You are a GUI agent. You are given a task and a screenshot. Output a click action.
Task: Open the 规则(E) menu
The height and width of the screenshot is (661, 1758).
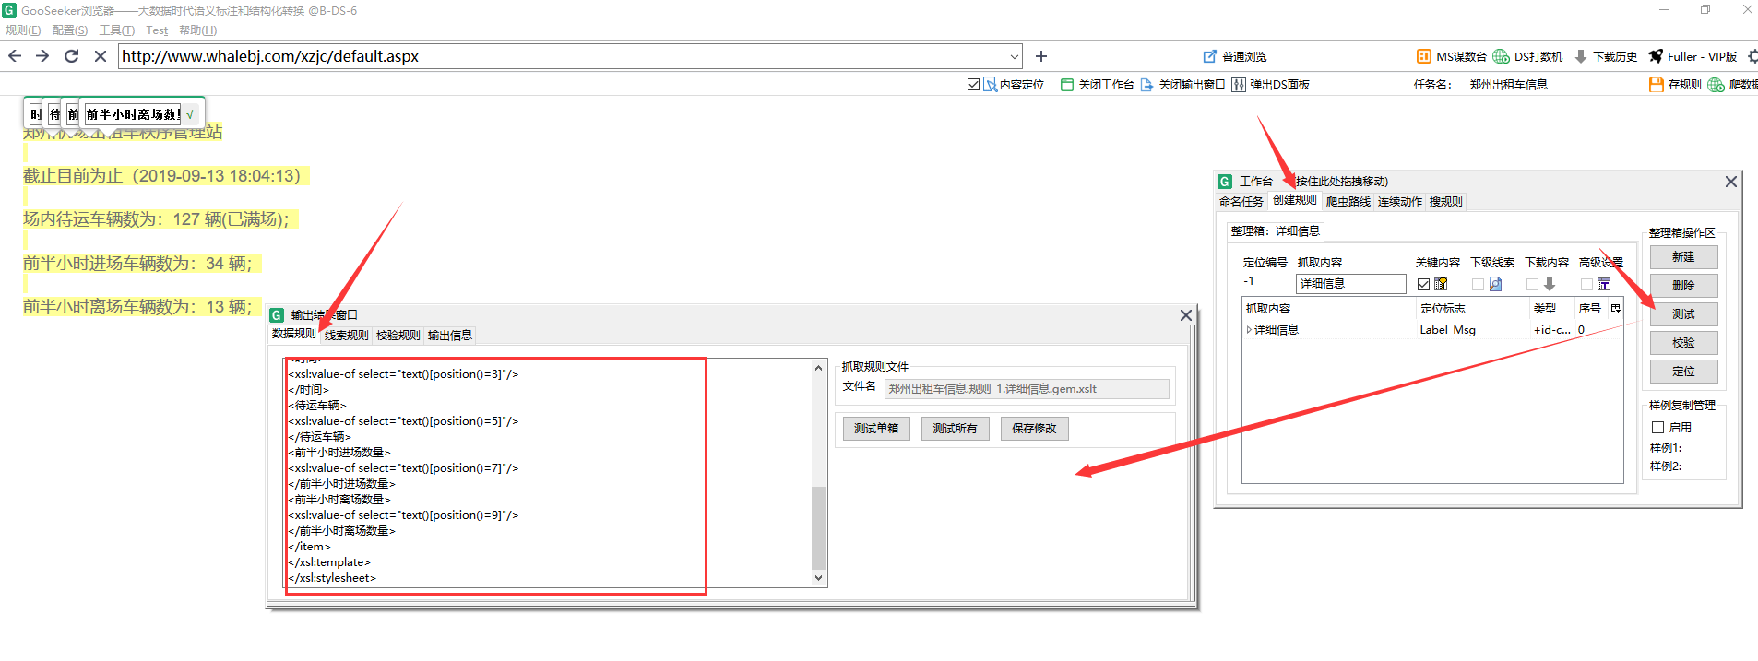click(x=23, y=30)
